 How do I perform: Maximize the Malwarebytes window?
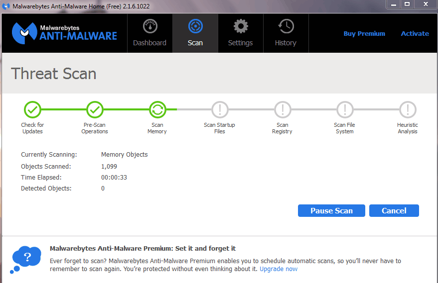point(407,4)
